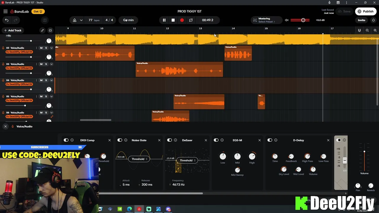This screenshot has width=379, height=213.
Task: Remove the DIGI Comp effect
Action: click(110, 140)
